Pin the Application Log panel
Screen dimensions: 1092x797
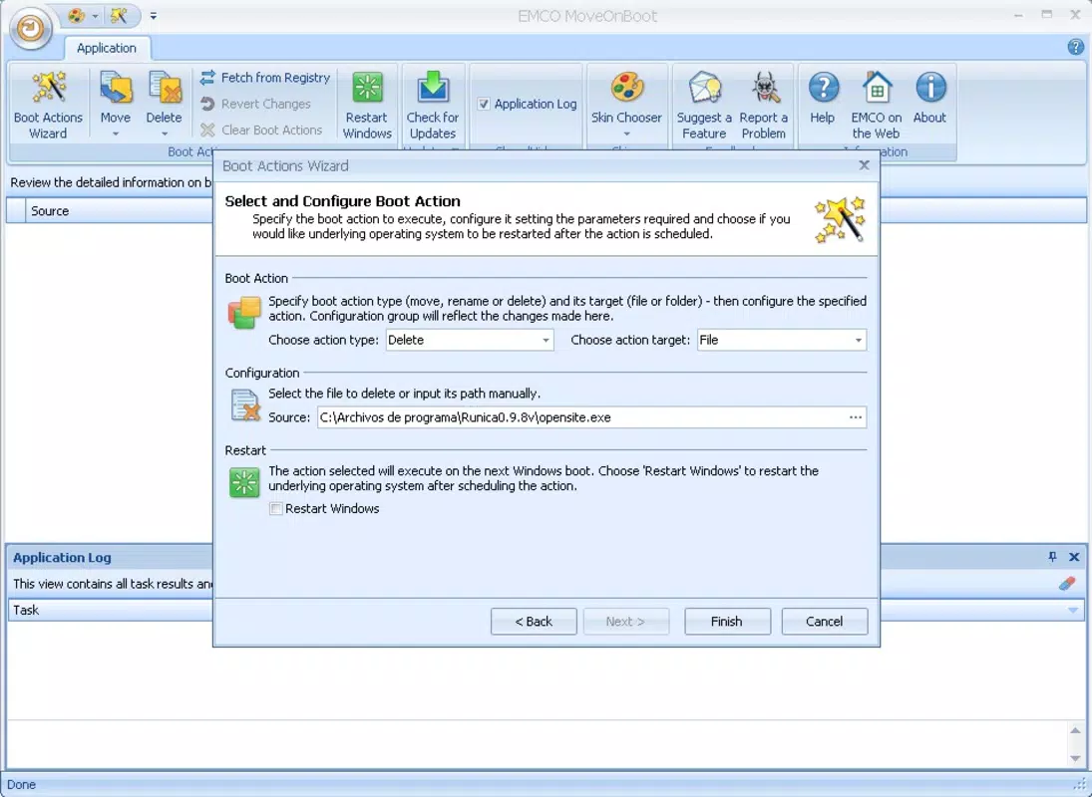[1052, 557]
